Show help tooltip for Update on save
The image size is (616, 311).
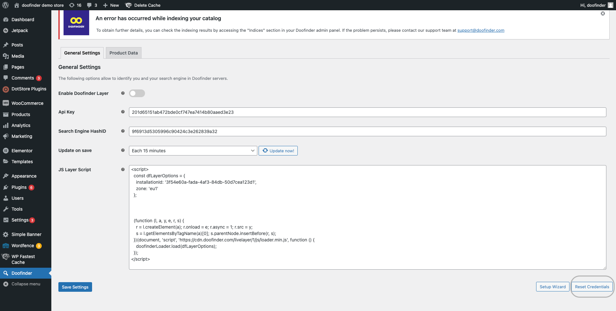[x=123, y=150]
